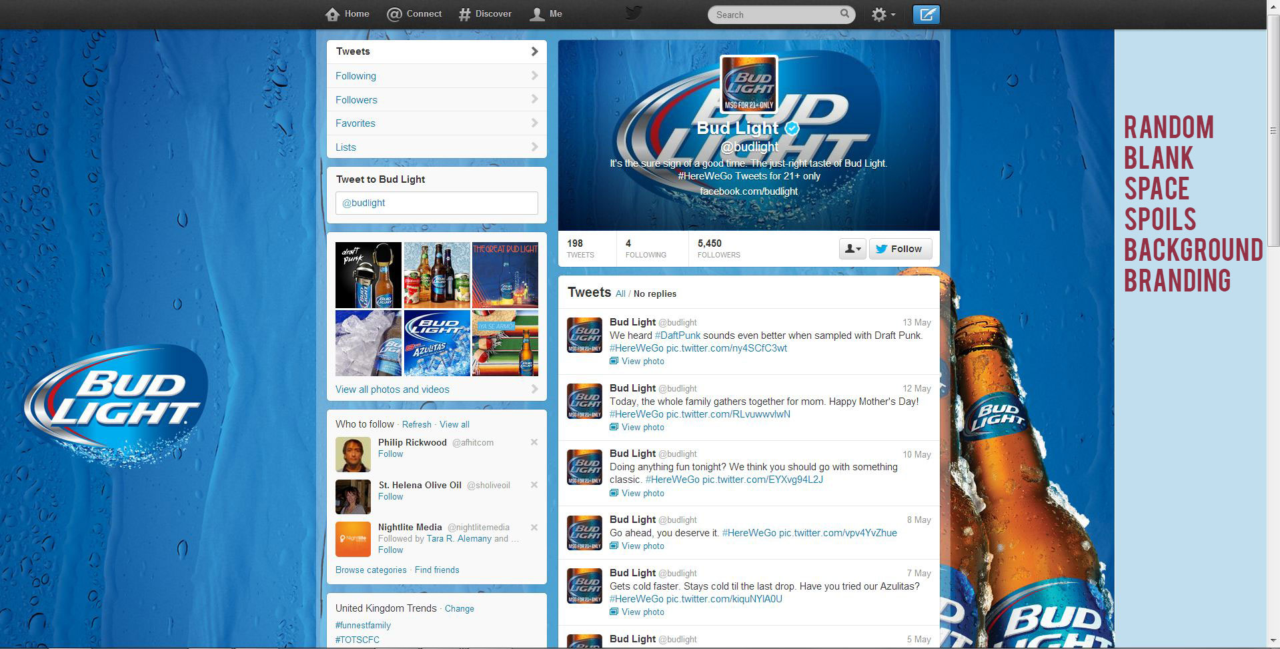Go to Home in the top bar
This screenshot has width=1280, height=649.
pos(347,13)
